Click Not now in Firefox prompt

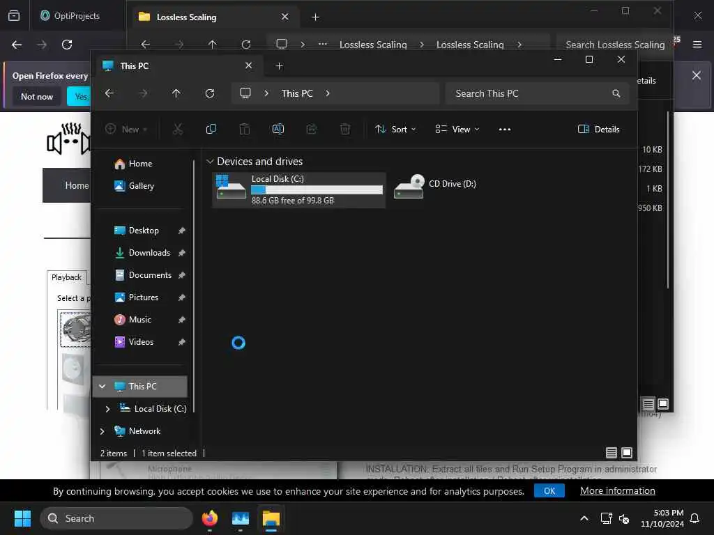pos(37,96)
